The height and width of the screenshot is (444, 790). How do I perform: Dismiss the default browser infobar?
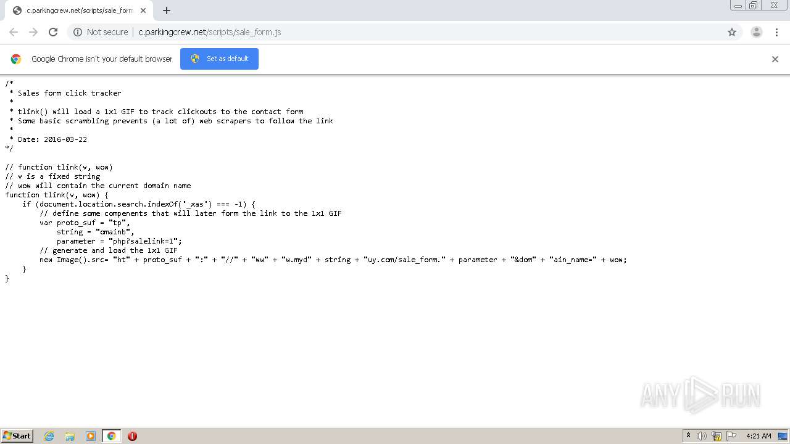click(775, 59)
